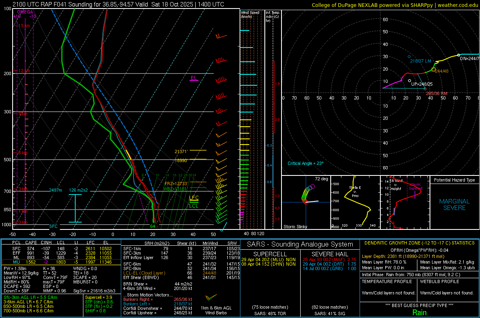Click the OMEGA label on the skew-T
The height and width of the screenshot is (318, 480).
pyautogui.click(x=25, y=12)
